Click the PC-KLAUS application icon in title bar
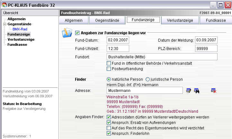Screen dimensions: 232x139 4,4
